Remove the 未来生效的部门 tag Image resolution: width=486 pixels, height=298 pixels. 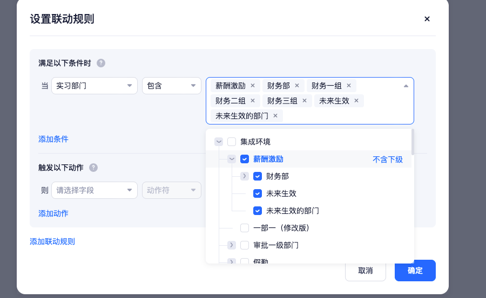pos(275,116)
